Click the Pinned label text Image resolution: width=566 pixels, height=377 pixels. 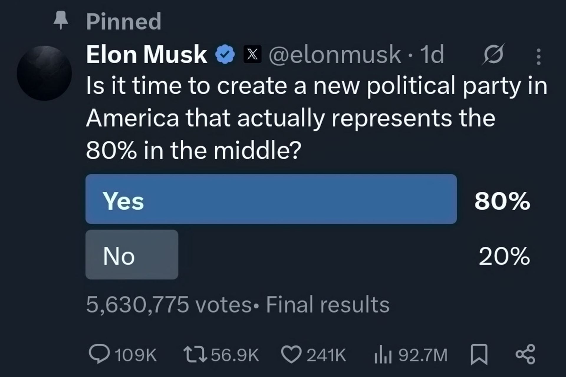click(124, 21)
